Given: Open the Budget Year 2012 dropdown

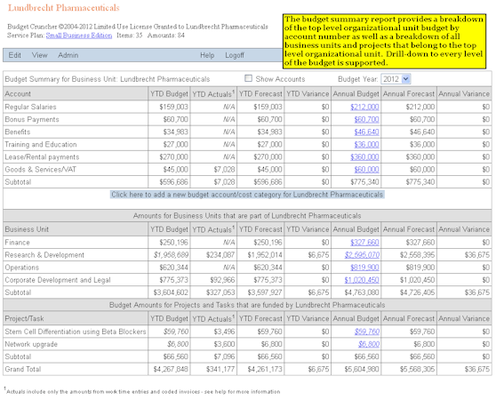Looking at the screenshot, I should 396,79.
